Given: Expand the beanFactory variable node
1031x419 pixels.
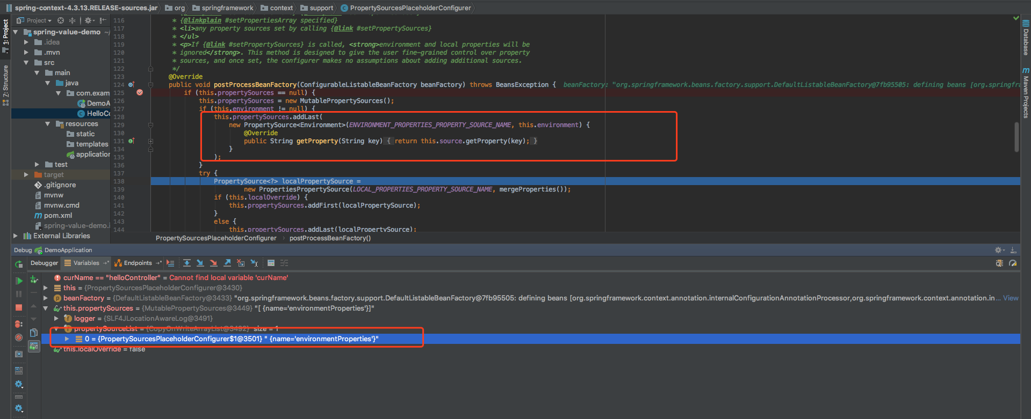Looking at the screenshot, I should 46,298.
